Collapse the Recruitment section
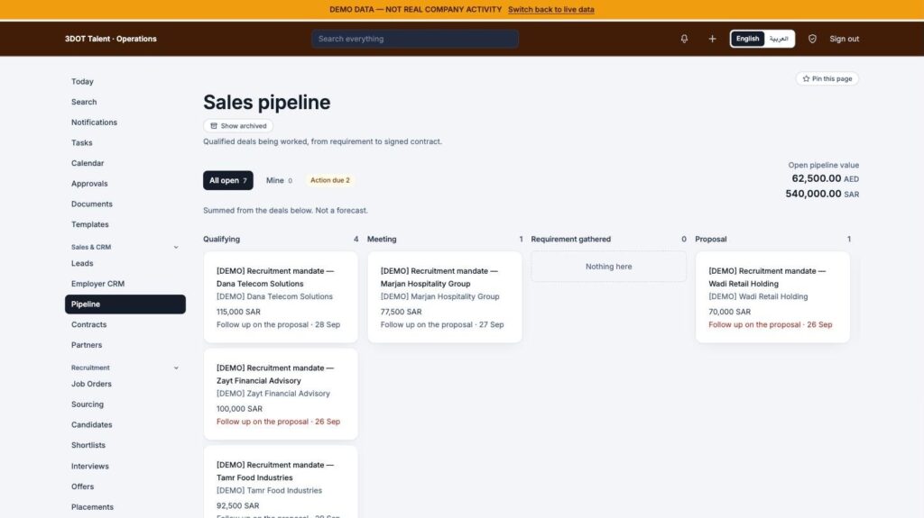Viewport: 924px width, 518px height. [x=176, y=368]
